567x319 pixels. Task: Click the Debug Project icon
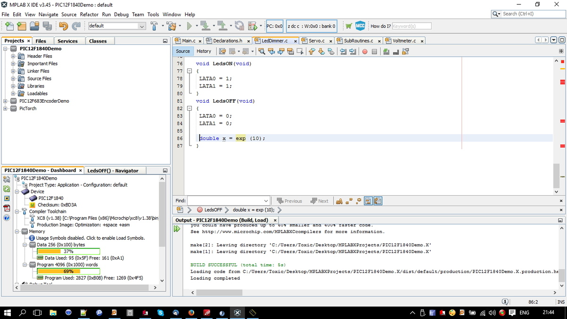252,26
